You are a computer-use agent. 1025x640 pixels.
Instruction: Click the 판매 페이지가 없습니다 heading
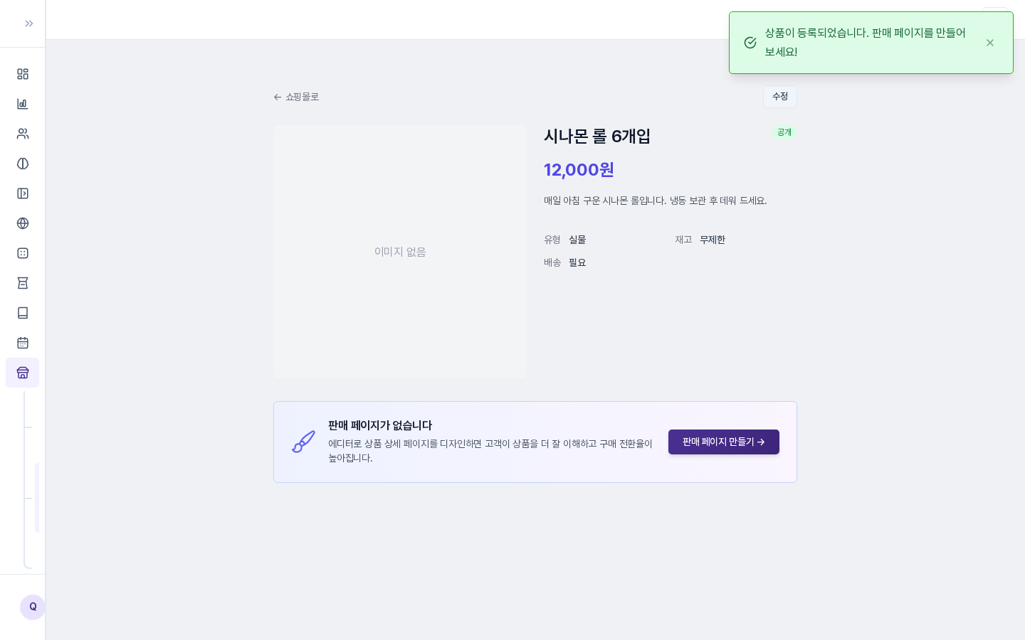pos(380,425)
